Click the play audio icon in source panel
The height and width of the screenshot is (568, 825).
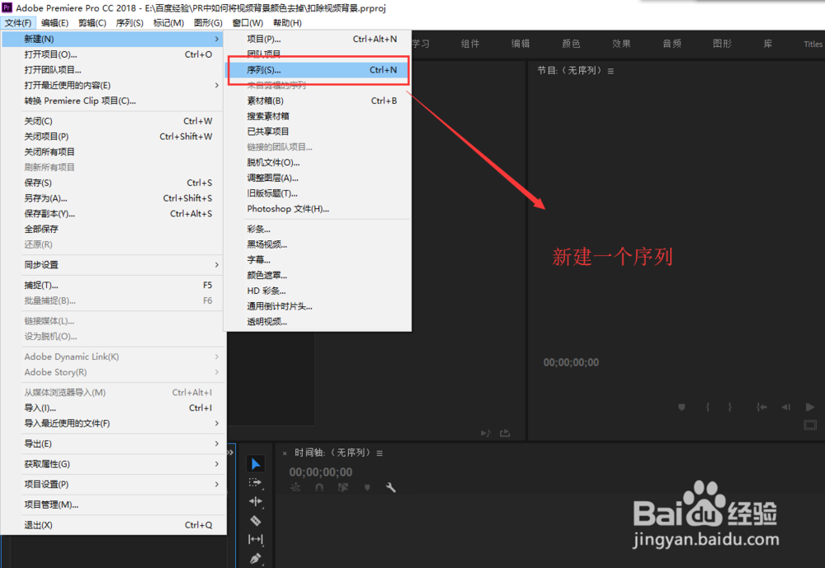[486, 433]
